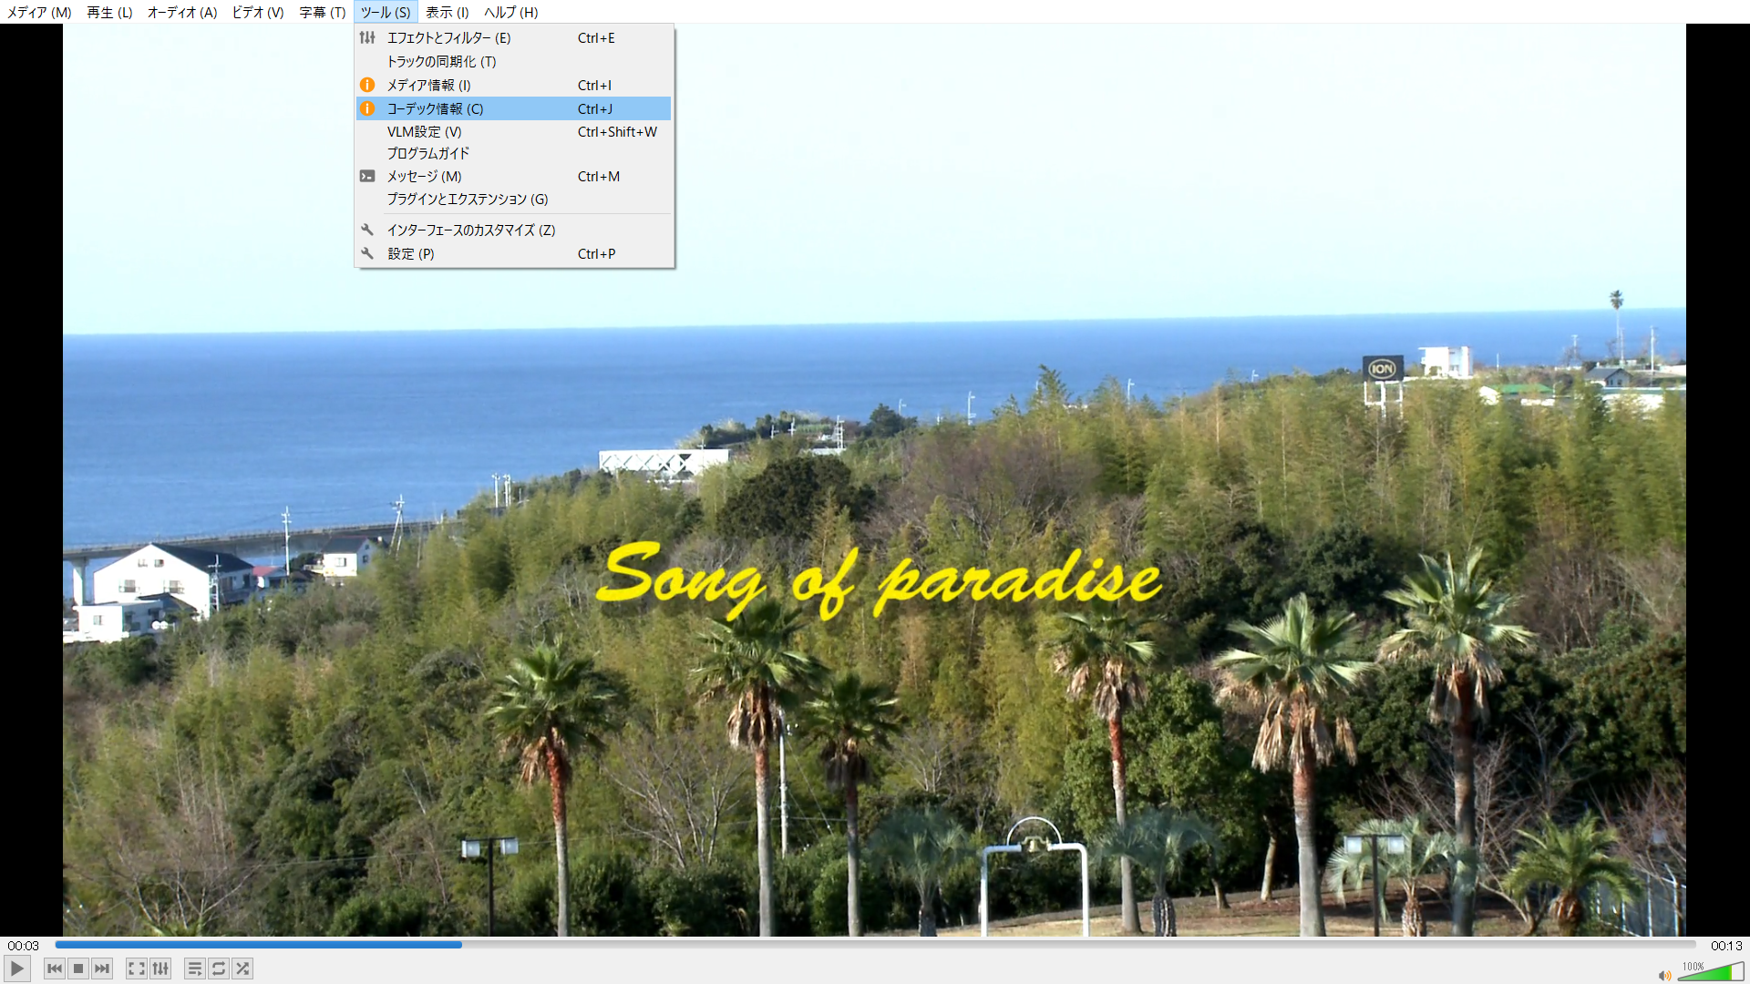Toggle loop repeat mode

pyautogui.click(x=219, y=969)
